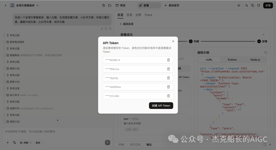Switch to the 预览 tab
This screenshot has width=276, height=150.
pos(121,5)
